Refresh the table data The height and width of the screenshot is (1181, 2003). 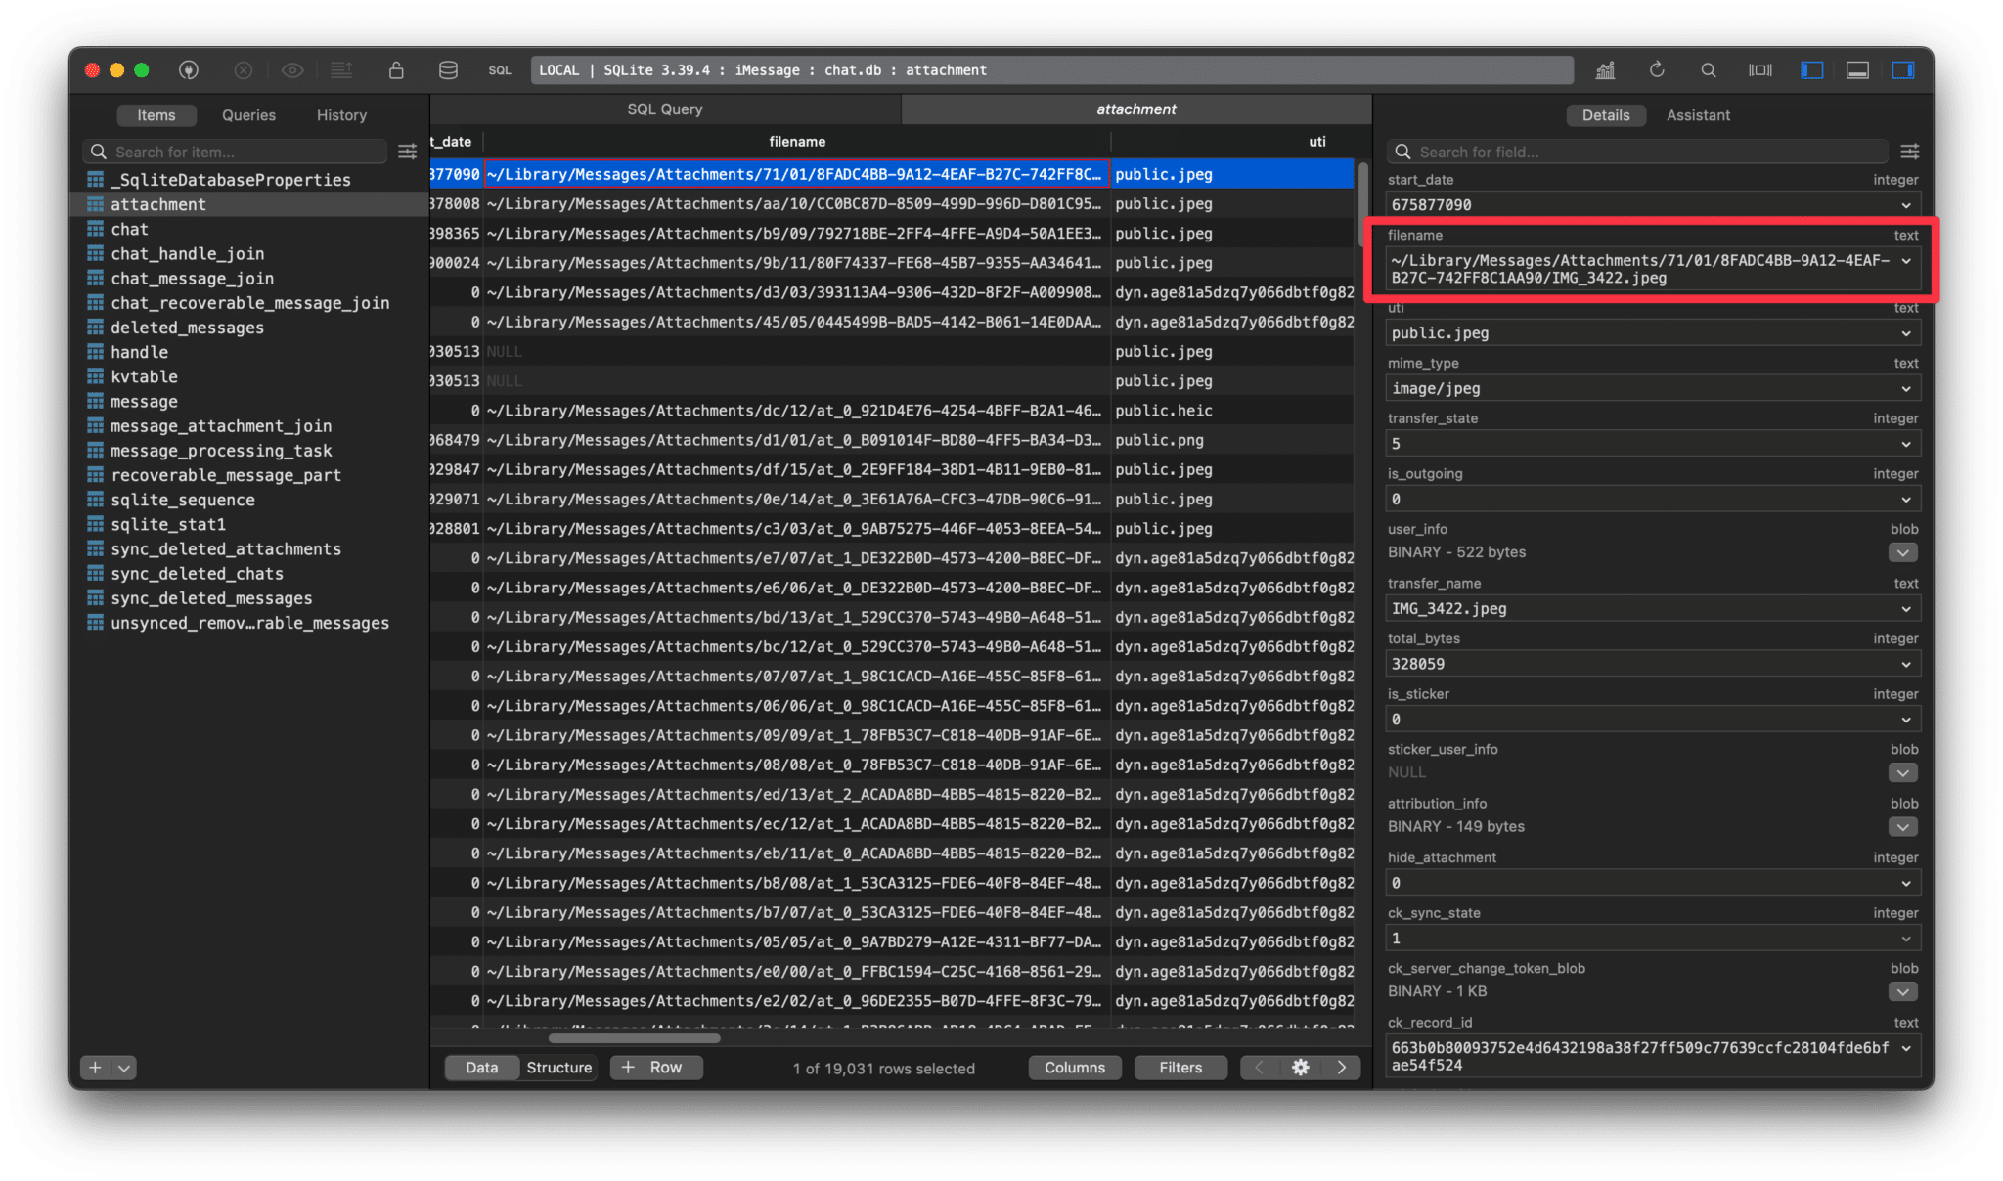[x=1657, y=69]
